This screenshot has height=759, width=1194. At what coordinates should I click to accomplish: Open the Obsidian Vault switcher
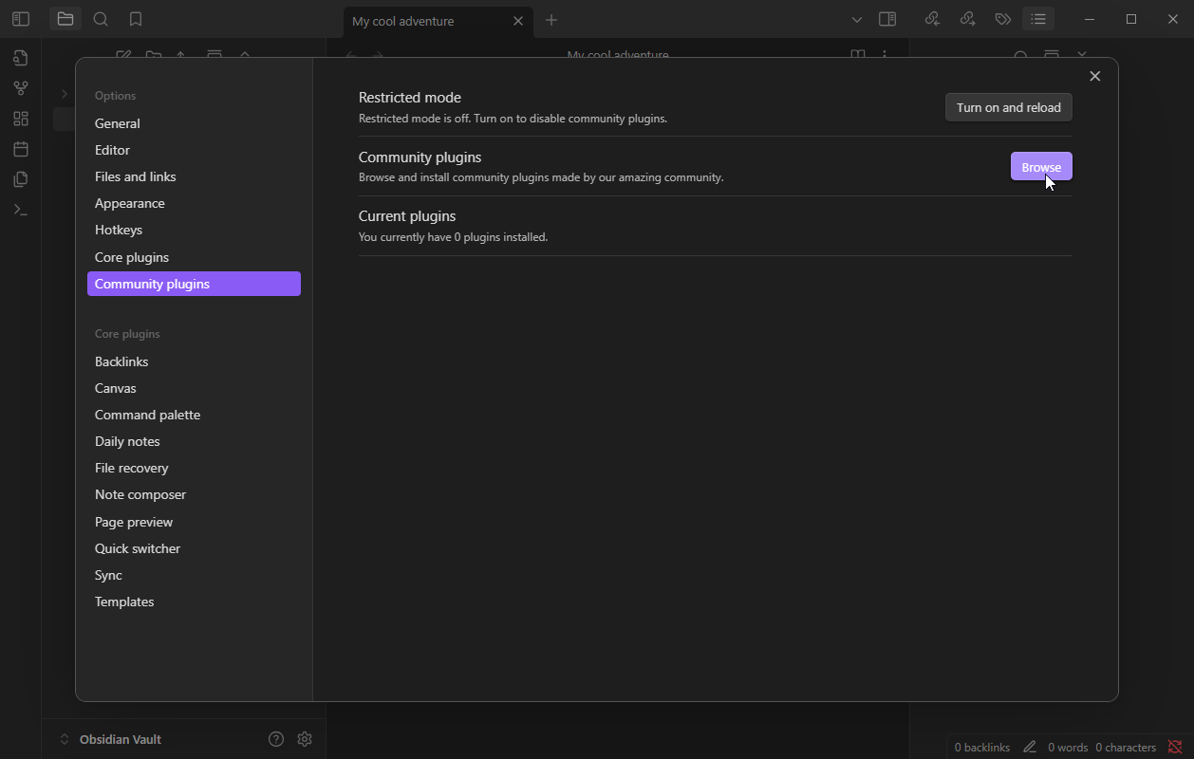(x=110, y=739)
